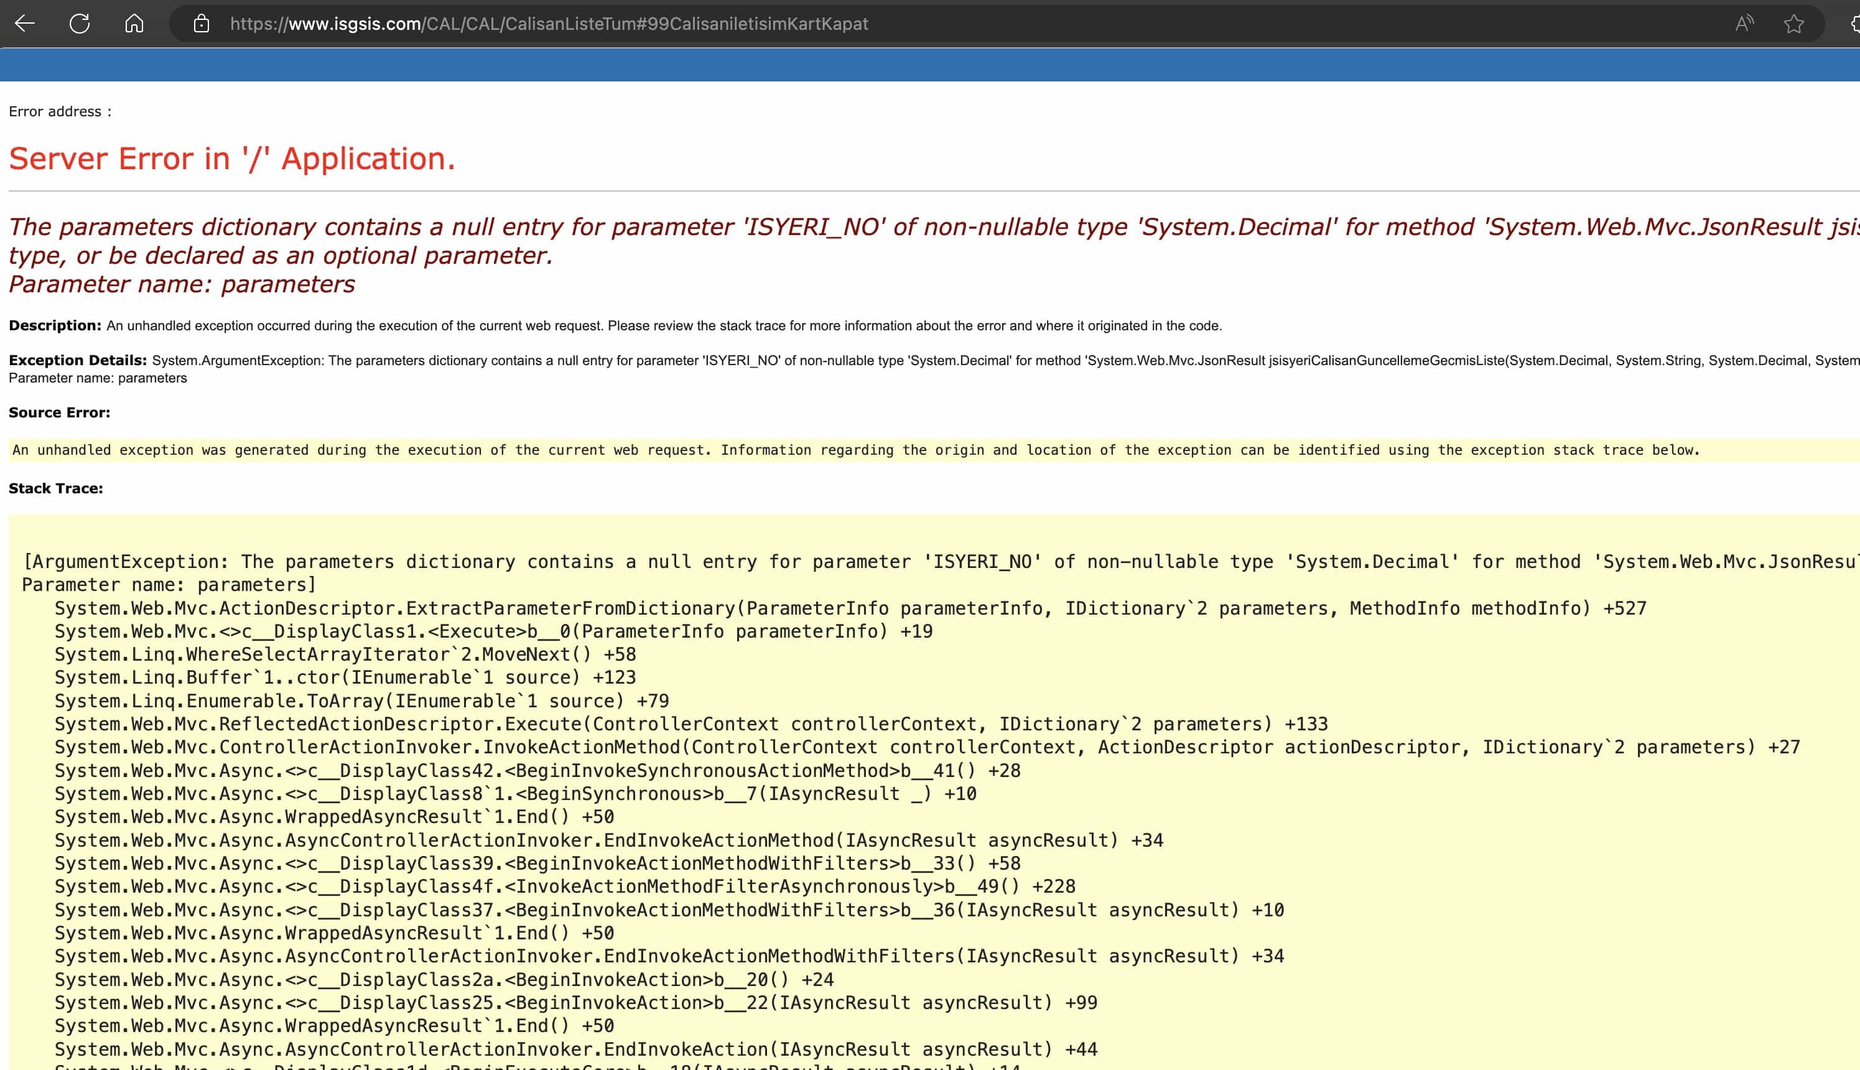
Task: Reload the current page
Action: 80,24
